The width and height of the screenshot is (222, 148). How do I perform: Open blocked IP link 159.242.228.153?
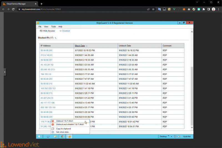click(48, 89)
